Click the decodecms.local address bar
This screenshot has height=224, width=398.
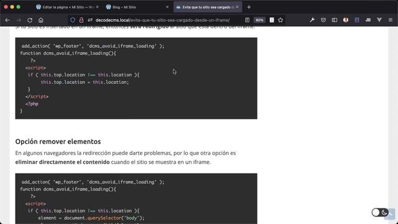coord(162,20)
